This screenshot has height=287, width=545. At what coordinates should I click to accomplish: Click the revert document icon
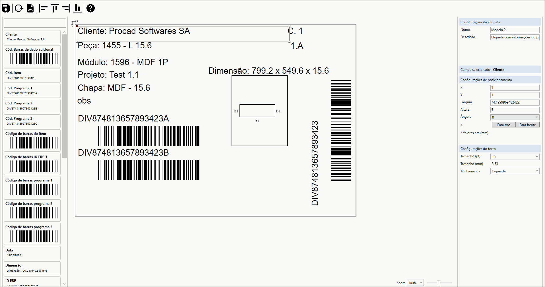click(30, 9)
